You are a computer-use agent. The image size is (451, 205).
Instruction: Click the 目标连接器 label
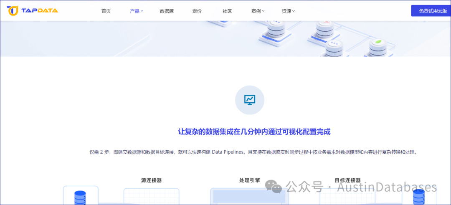tap(348, 180)
